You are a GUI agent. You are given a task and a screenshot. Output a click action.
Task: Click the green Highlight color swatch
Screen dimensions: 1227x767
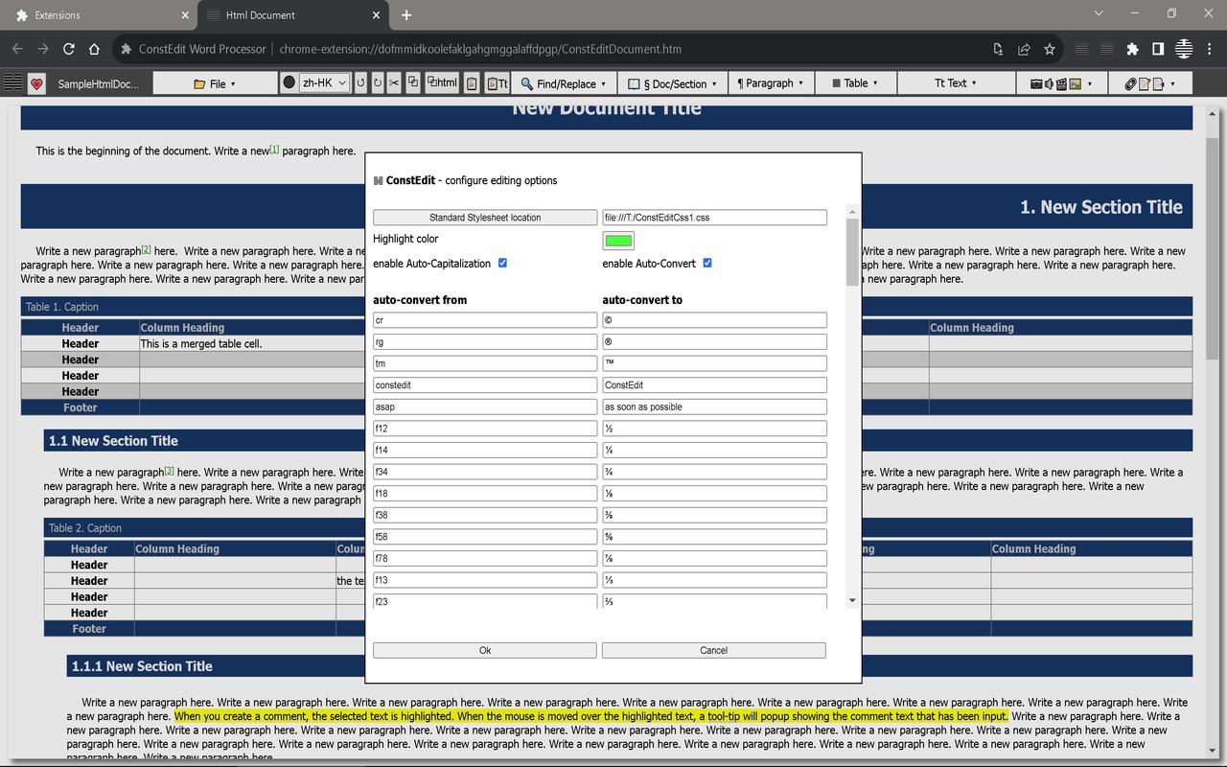[x=618, y=240]
